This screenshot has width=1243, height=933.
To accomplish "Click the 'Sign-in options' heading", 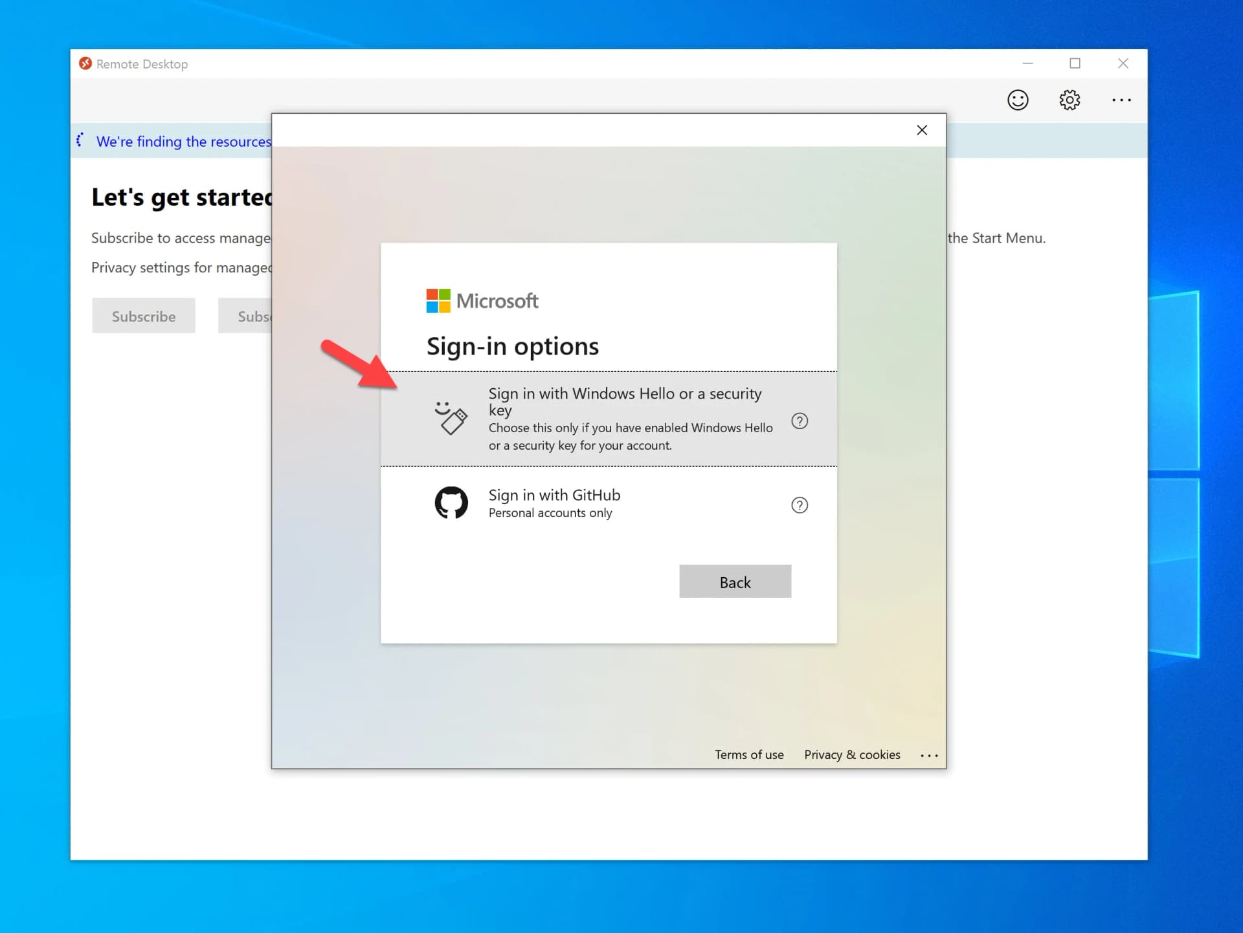I will point(513,347).
